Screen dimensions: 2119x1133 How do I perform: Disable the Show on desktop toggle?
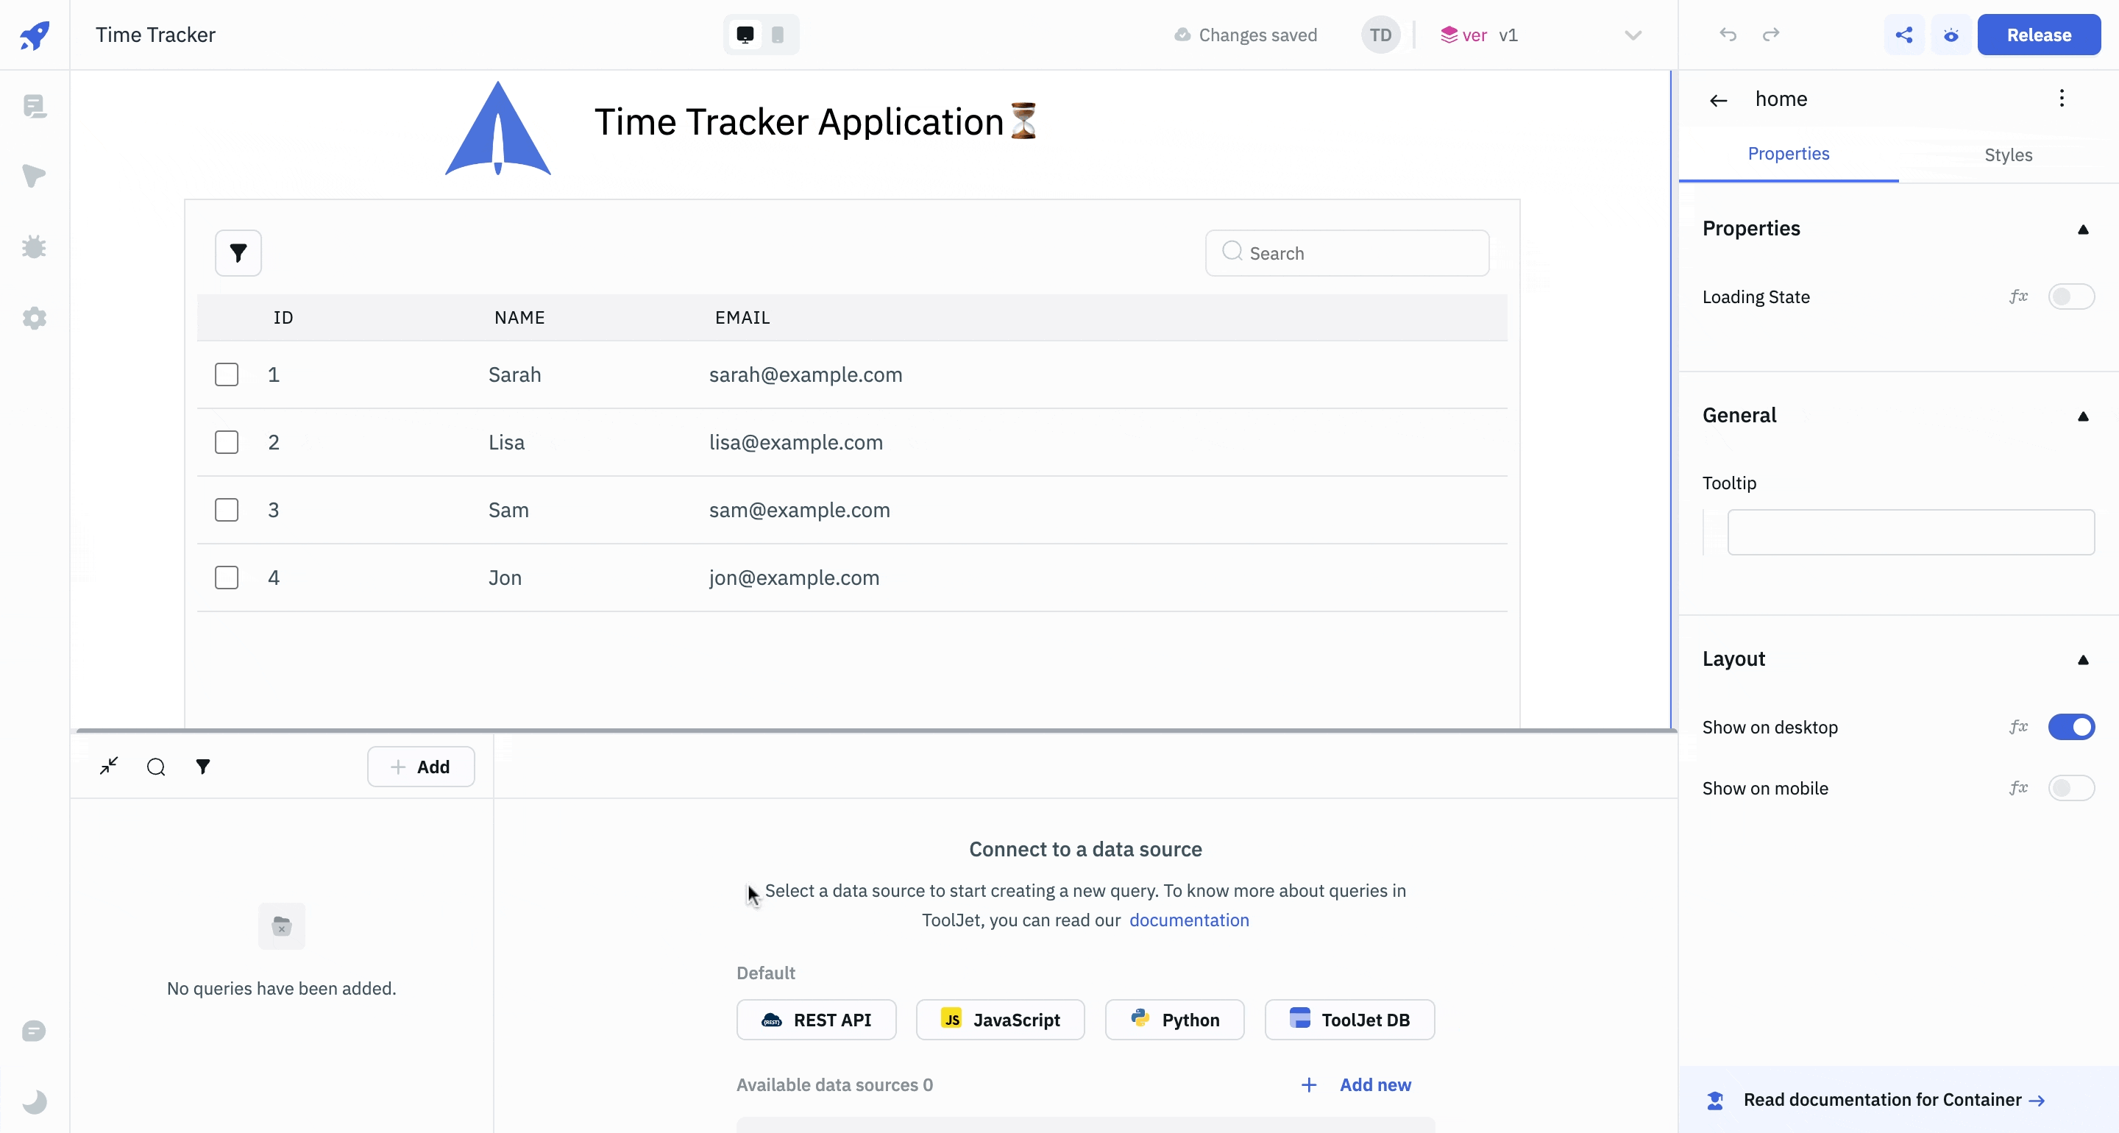[x=2070, y=727]
